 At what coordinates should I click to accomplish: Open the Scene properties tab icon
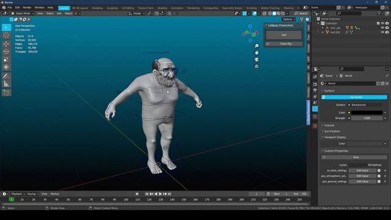click(x=315, y=103)
